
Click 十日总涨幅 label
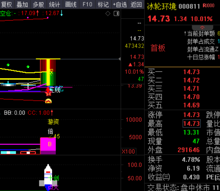(201, 57)
